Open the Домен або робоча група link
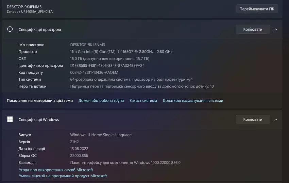Screen dimensions: 289x183 pyautogui.click(x=101, y=101)
